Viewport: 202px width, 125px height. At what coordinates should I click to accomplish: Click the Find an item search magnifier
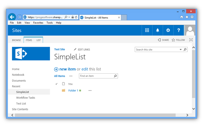(115, 76)
